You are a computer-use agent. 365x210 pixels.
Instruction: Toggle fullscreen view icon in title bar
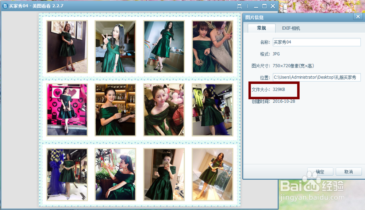point(239,6)
